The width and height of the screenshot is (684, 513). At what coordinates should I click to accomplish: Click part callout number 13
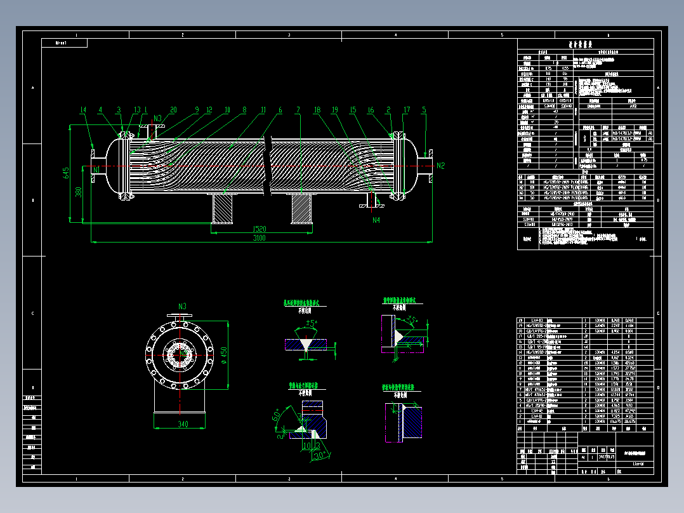tap(137, 110)
